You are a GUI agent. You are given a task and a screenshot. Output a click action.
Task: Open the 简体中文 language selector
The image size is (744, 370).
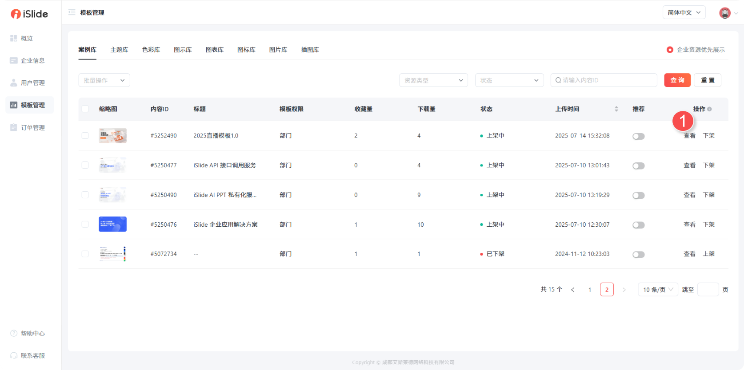coord(684,12)
